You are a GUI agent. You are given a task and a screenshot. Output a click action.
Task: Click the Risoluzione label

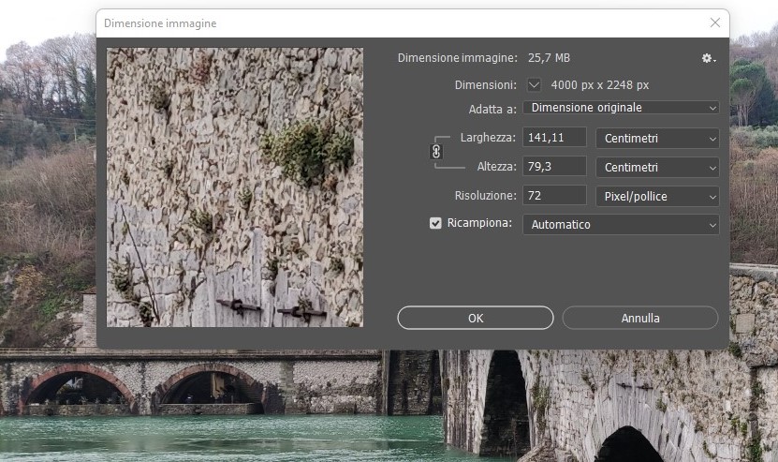point(485,196)
